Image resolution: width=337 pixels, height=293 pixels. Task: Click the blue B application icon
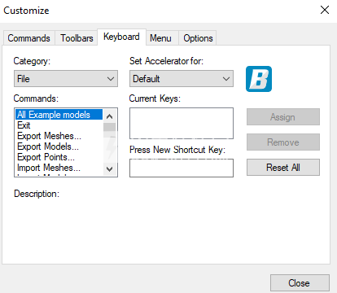pyautogui.click(x=259, y=79)
